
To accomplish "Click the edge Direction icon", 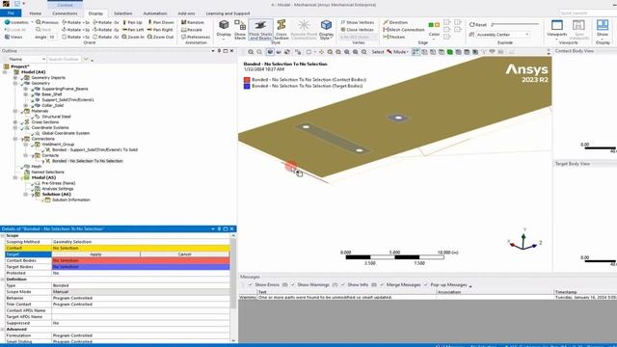I will click(x=386, y=22).
